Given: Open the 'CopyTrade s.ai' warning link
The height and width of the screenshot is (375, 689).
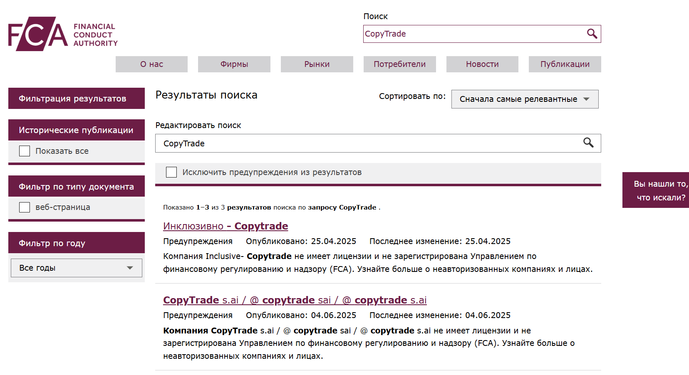Looking at the screenshot, I should coord(295,300).
